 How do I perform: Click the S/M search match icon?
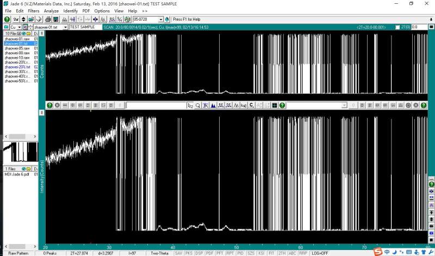pyautogui.click(x=120, y=20)
